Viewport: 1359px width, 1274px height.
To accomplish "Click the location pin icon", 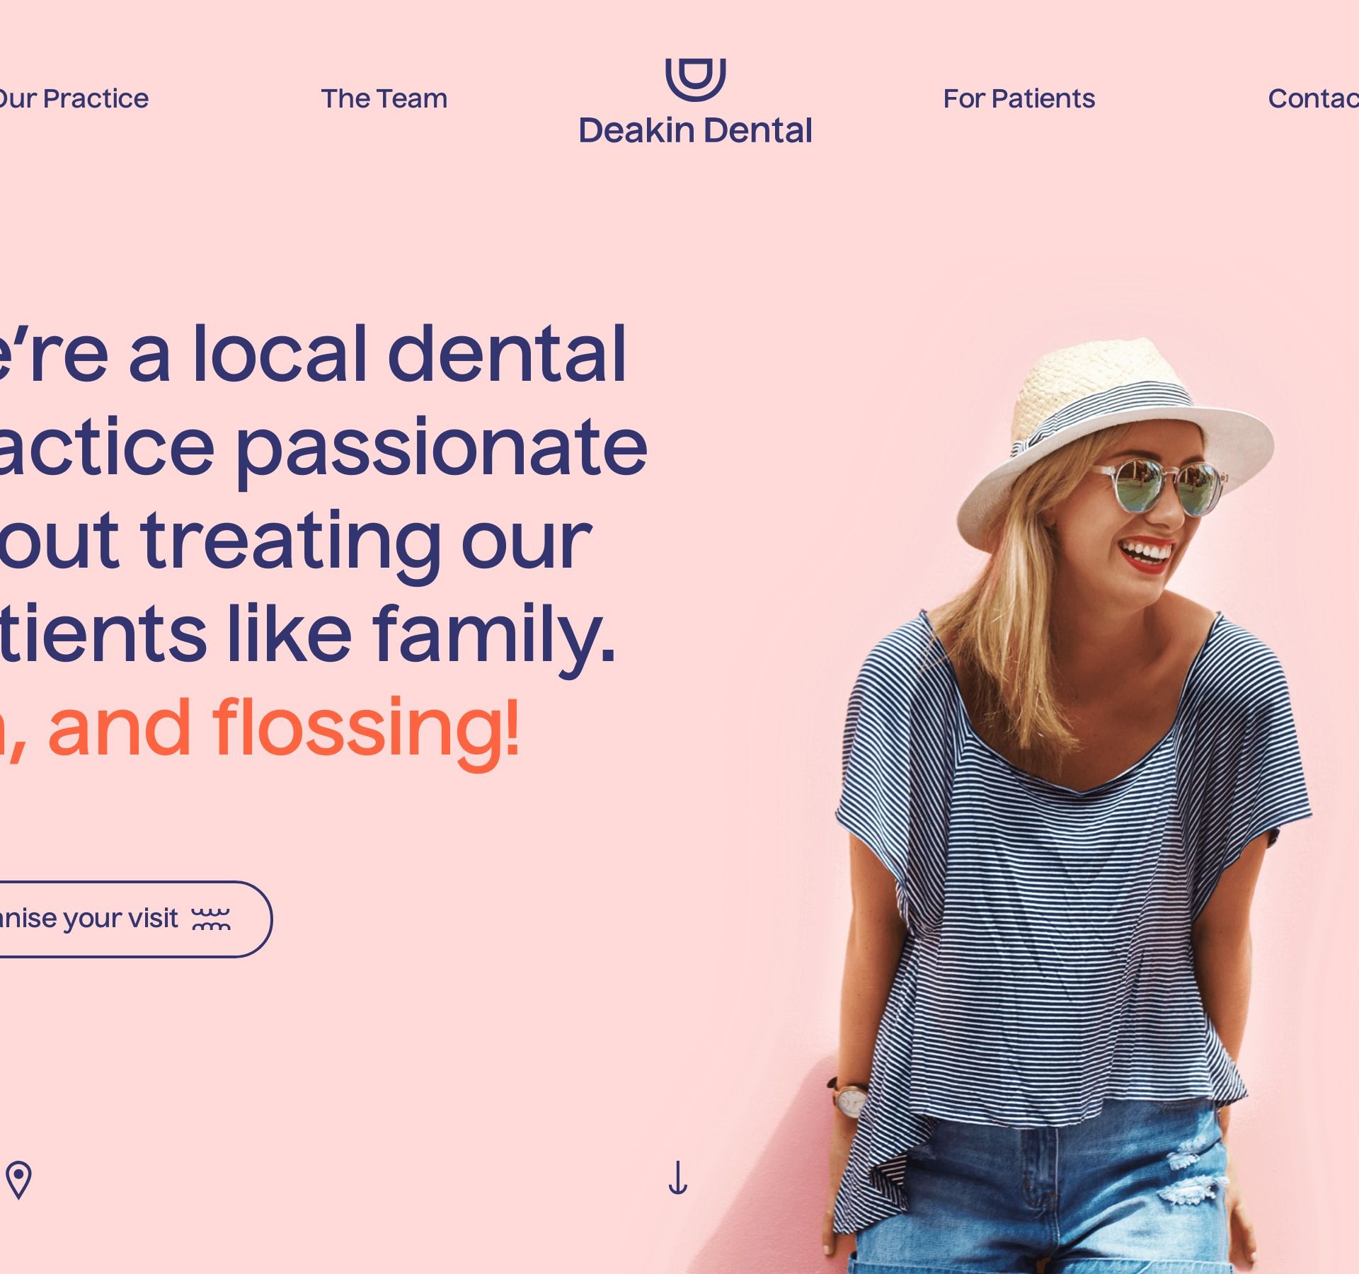I will click(19, 1180).
